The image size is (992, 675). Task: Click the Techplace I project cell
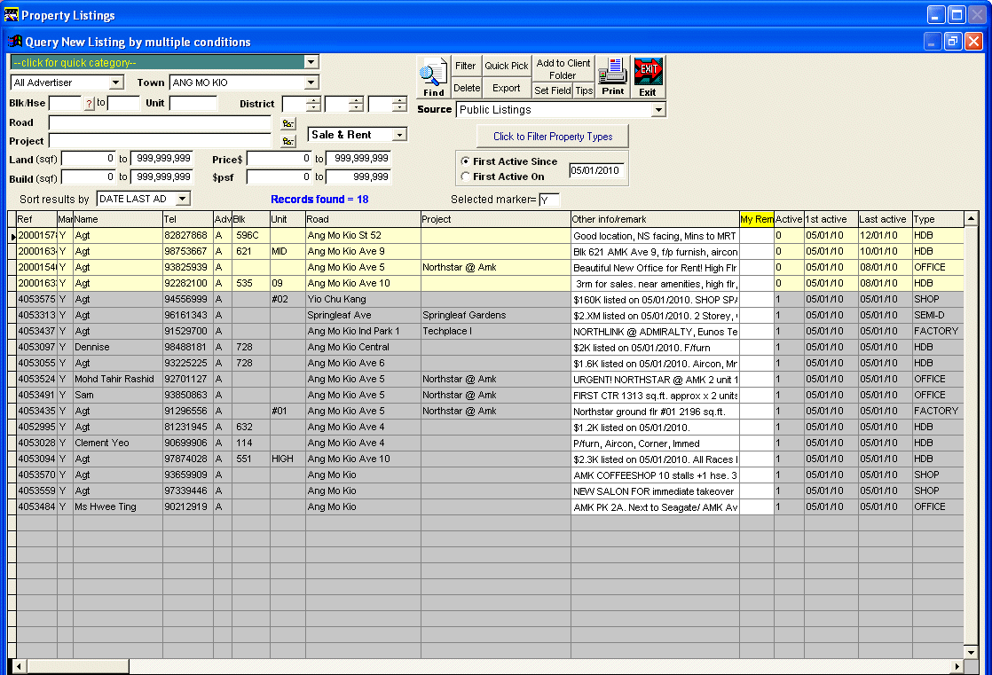[495, 331]
